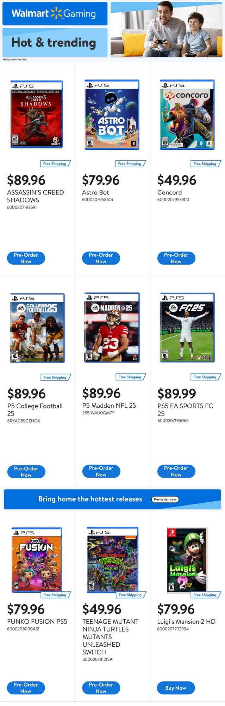
Task: Click the Hot & trending banner
Action: pos(55,43)
